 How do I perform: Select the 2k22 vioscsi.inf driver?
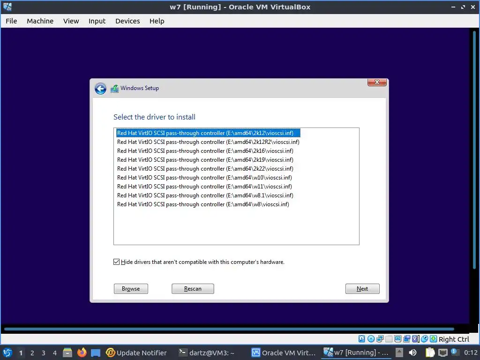click(x=205, y=168)
